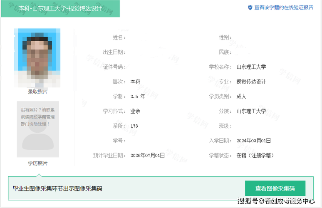
Task: Click the 姓名 field label
Action: click(x=119, y=37)
